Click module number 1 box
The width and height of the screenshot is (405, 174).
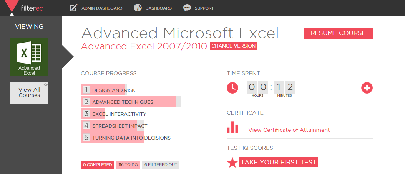(x=86, y=90)
